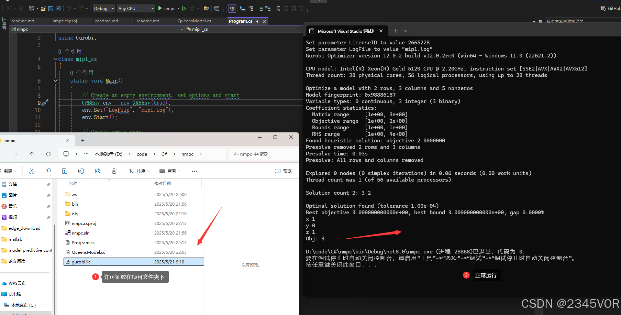Open the Debug configuration dropdown
Viewport: 621px width, 315px height.
point(104,8)
